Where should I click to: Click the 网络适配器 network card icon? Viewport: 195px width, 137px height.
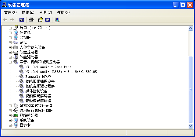pyautogui.click(x=16, y=115)
